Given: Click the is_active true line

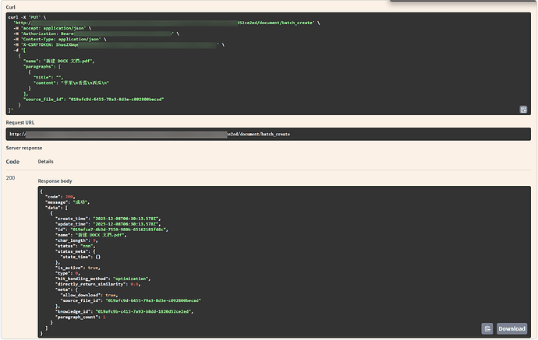Looking at the screenshot, I should 78,265.
